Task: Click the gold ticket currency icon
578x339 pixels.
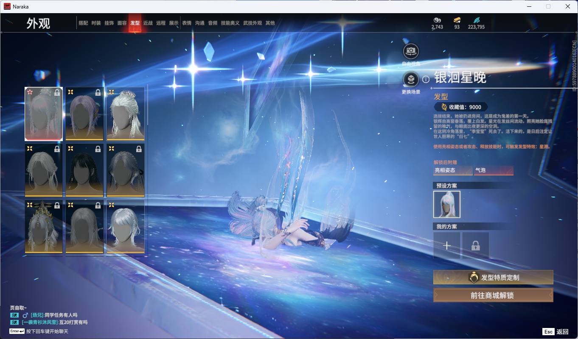Action: point(457,20)
